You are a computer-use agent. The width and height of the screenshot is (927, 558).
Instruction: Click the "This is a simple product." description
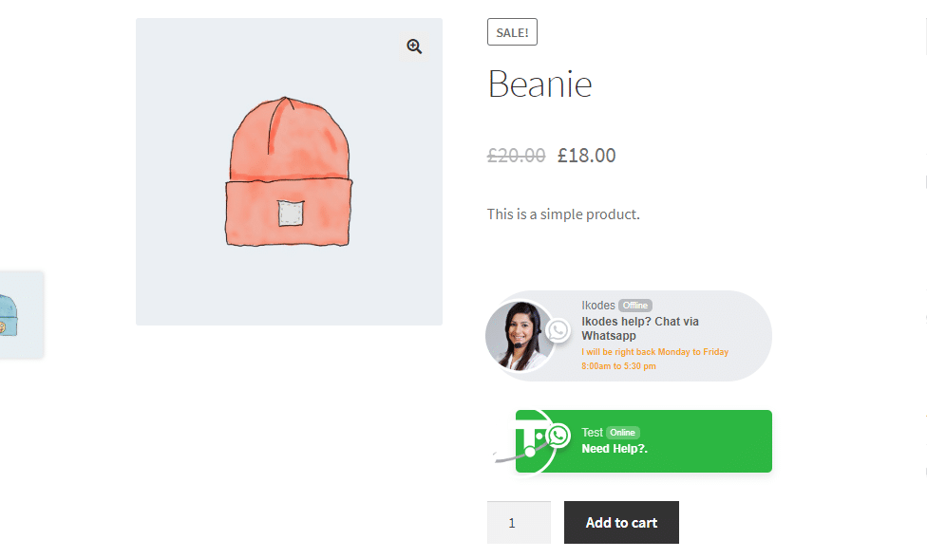[x=563, y=214]
